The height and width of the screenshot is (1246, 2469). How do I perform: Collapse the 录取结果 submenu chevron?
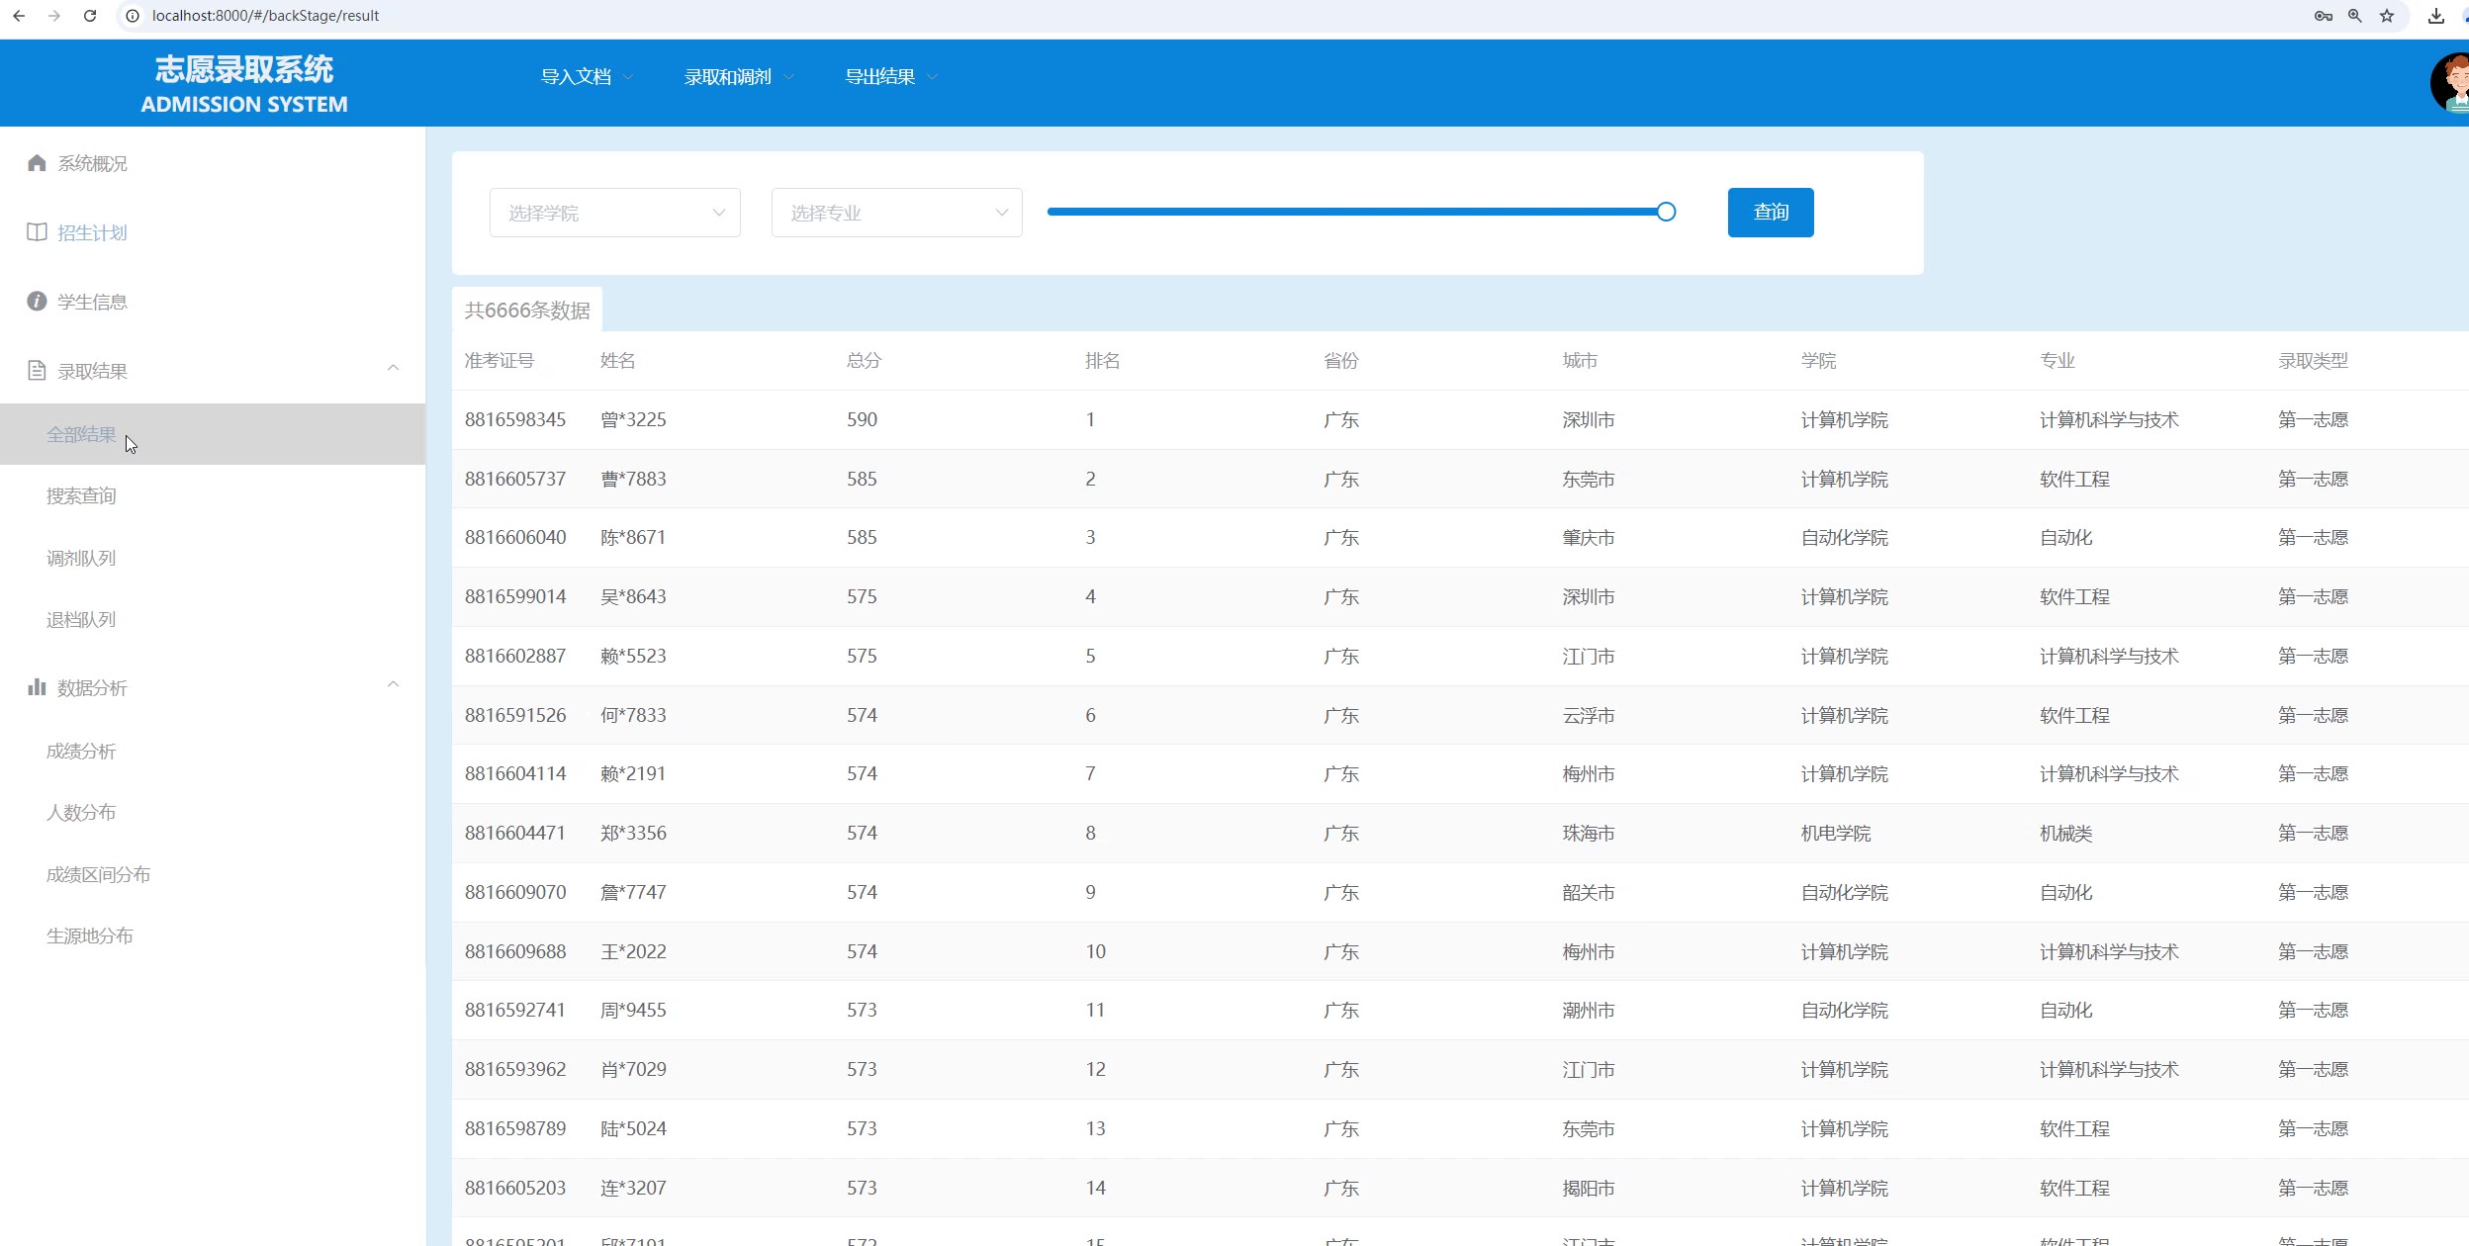click(x=393, y=368)
